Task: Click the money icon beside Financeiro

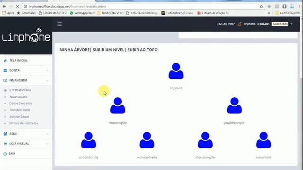Action: 5,80
